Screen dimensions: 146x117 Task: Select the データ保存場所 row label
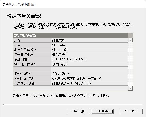point(32,79)
